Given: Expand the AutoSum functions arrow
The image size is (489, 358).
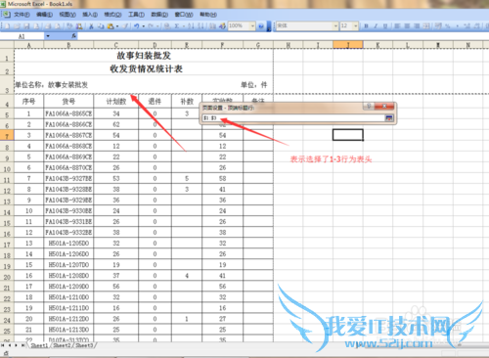Looking at the screenshot, I should 184,26.
